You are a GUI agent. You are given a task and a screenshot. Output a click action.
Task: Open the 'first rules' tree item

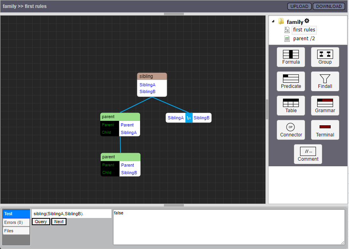tap(304, 30)
